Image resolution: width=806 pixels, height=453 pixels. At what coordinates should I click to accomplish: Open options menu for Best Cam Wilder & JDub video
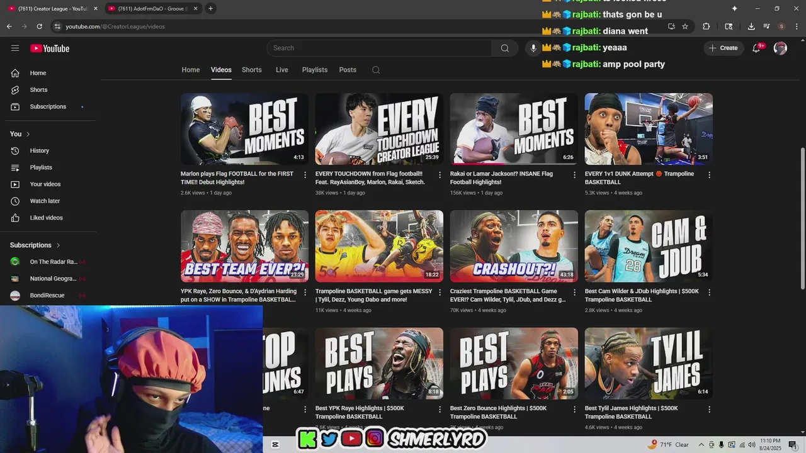click(x=709, y=293)
